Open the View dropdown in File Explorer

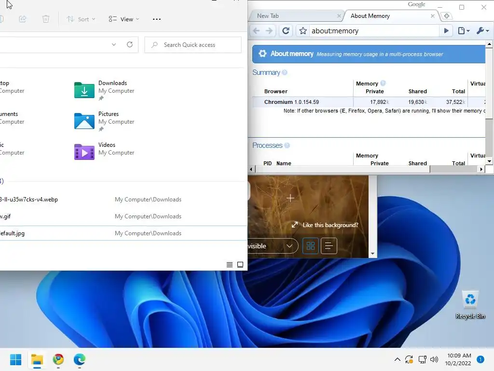(123, 19)
